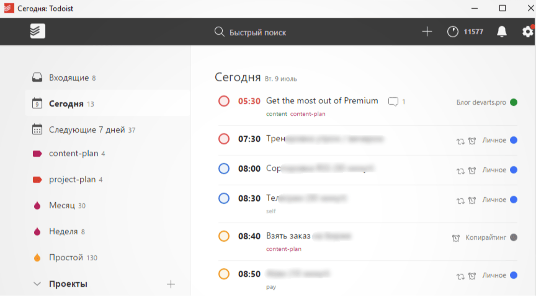Mark the 08:00 task as done
536x308 pixels.
tap(224, 169)
